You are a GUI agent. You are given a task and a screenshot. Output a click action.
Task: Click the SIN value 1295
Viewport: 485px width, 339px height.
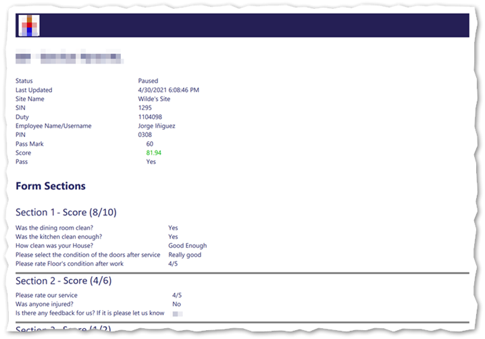pos(145,107)
